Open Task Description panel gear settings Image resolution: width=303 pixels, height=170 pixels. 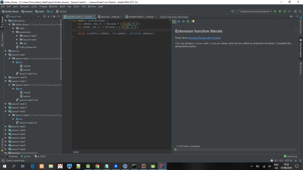[291, 17]
